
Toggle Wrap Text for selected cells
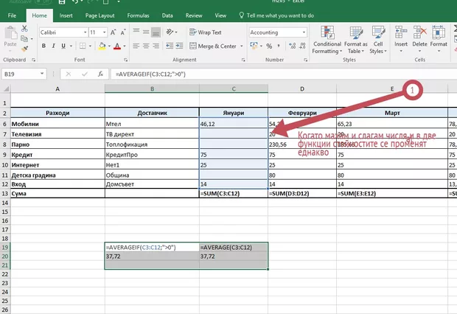[x=205, y=32]
